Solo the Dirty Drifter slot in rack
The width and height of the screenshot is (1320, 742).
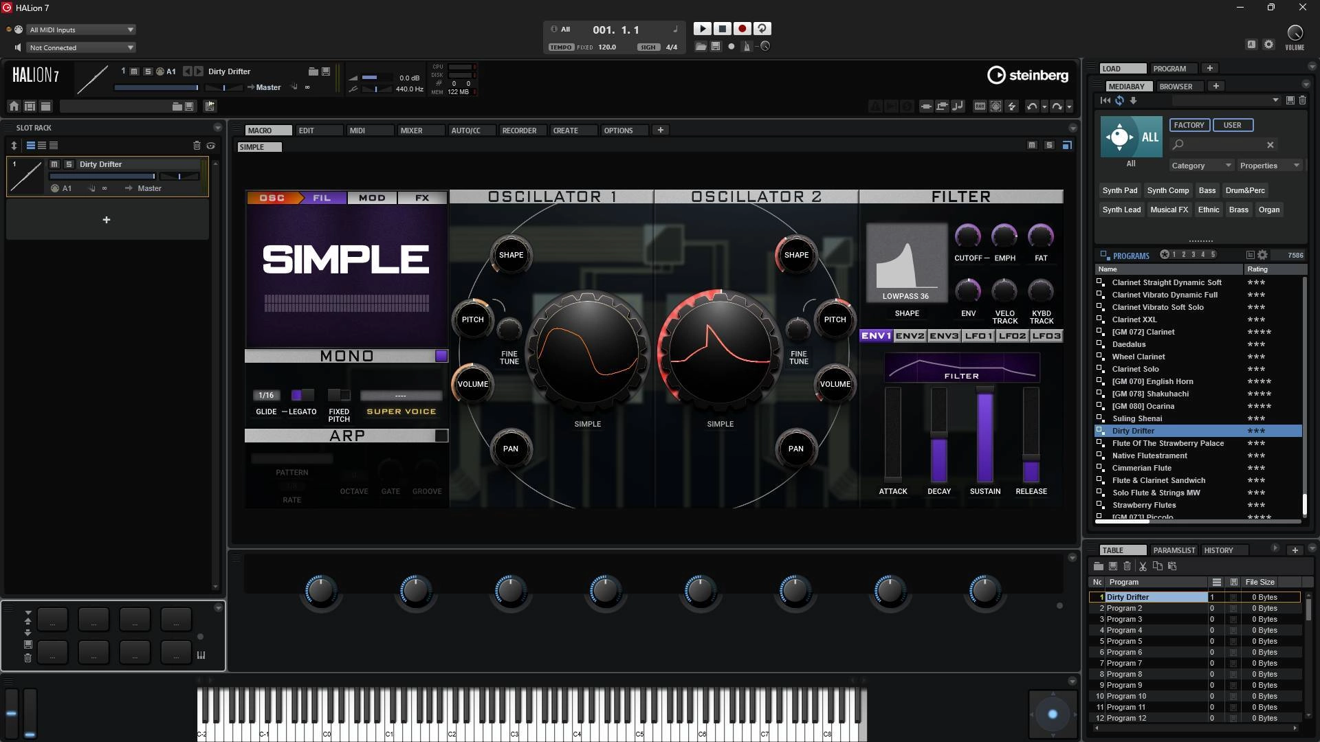coord(69,164)
